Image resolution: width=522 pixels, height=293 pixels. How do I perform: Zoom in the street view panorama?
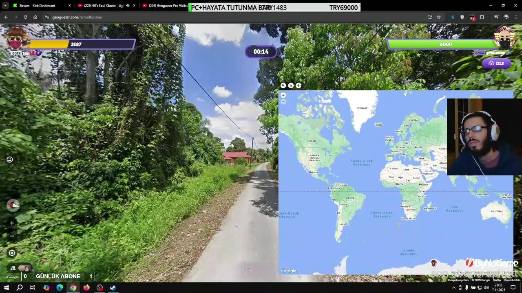[12, 223]
